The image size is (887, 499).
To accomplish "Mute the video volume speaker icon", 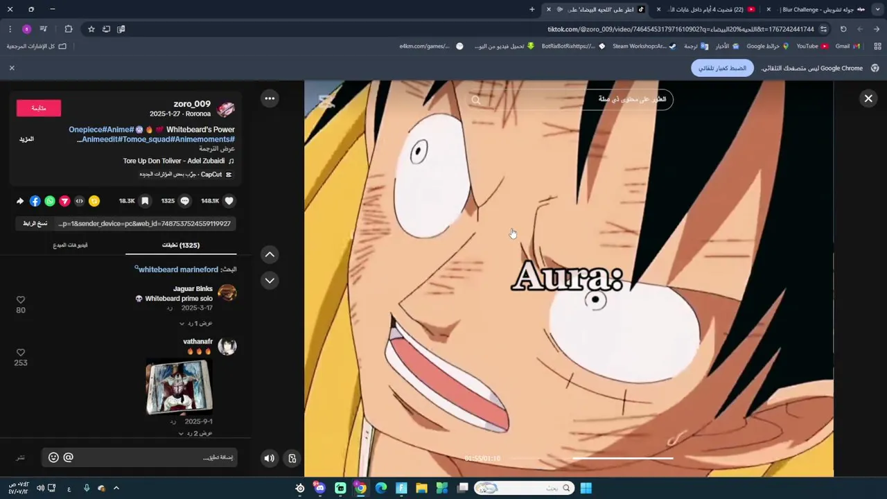I will pyautogui.click(x=270, y=458).
